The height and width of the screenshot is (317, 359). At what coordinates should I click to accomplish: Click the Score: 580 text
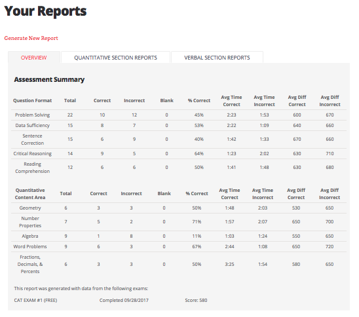[196, 300]
